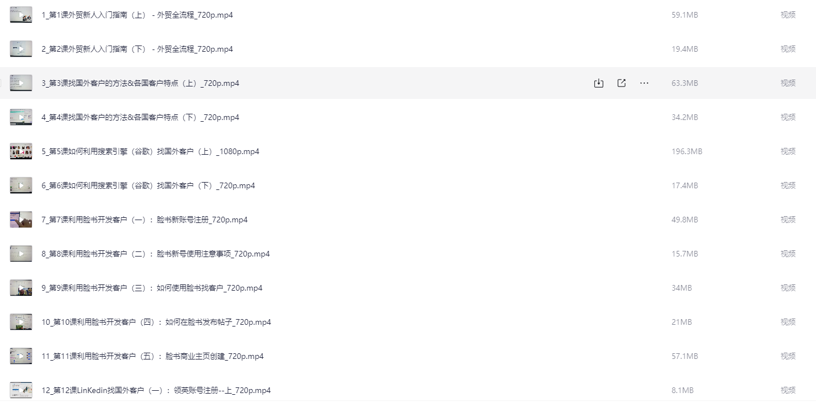
Task: Open 10_第10课 如何在脸书发布帖子 file
Action: click(156, 322)
